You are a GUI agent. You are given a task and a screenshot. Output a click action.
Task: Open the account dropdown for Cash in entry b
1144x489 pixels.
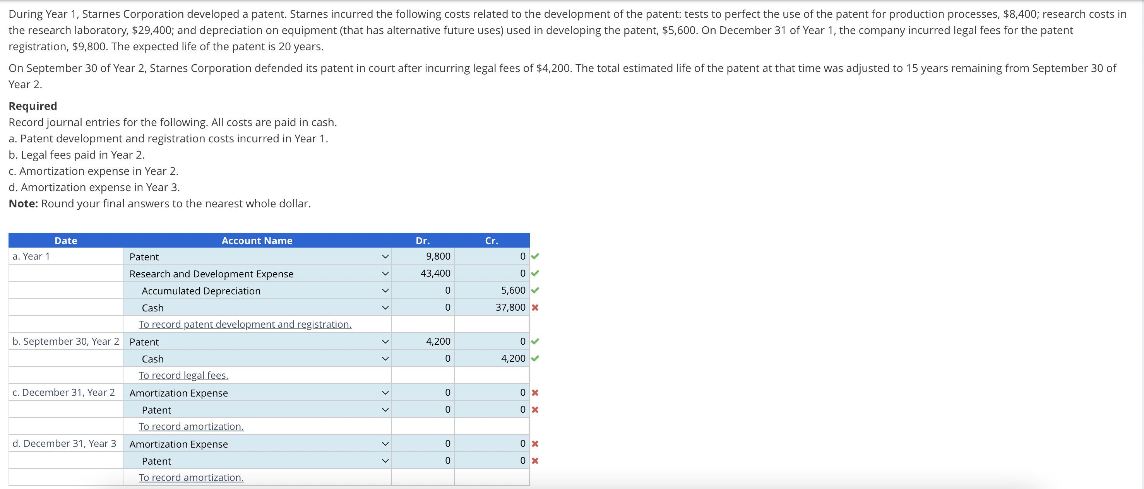click(385, 358)
